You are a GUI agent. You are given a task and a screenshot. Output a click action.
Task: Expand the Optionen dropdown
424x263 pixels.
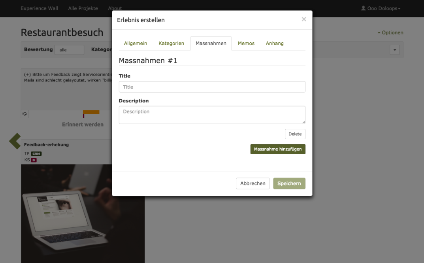(x=390, y=33)
